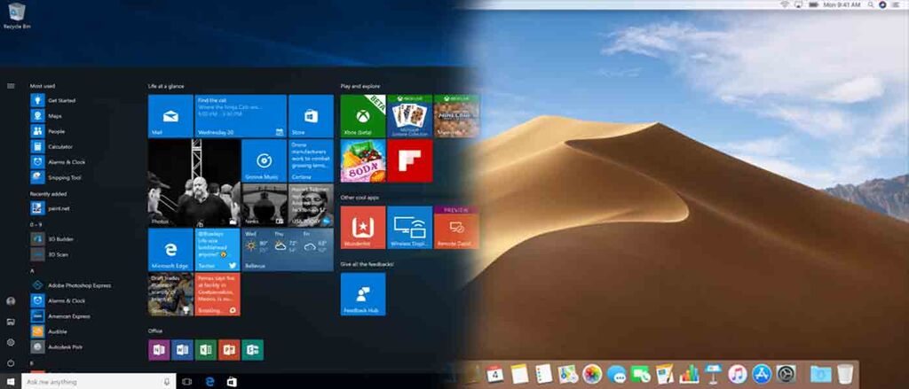Click the 0 – 9 section header
The image size is (909, 389).
coord(36,224)
